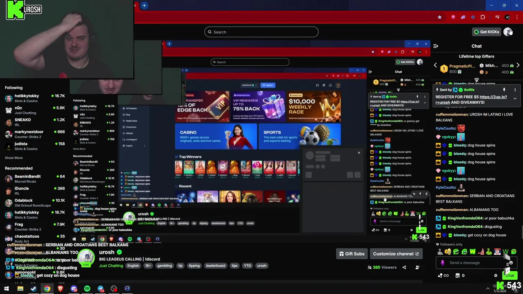Screen dimensions: 523x294
Task: Open Steam from the taskbar
Action: pyautogui.click(x=34, y=289)
